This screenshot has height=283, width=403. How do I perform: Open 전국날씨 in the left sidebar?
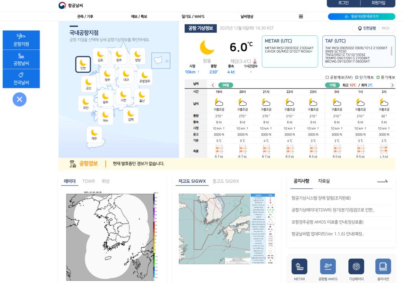21,78
